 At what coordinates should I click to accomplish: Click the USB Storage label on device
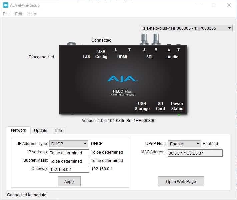click(x=142, y=106)
